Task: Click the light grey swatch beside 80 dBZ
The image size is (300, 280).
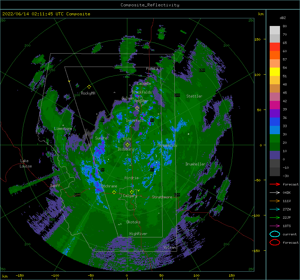Action: [275, 30]
